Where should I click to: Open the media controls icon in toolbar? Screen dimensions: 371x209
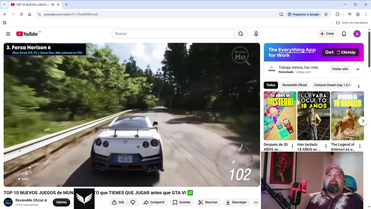(350, 14)
